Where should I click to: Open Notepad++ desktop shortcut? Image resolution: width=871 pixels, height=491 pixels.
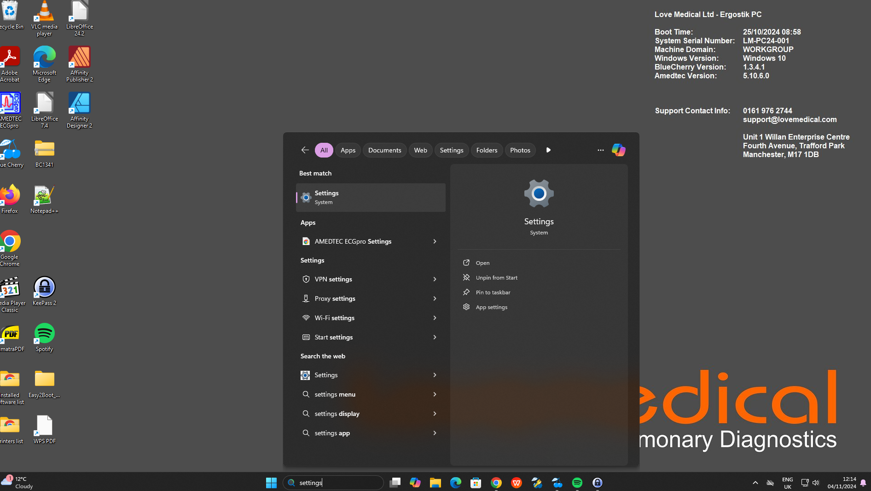point(44,199)
